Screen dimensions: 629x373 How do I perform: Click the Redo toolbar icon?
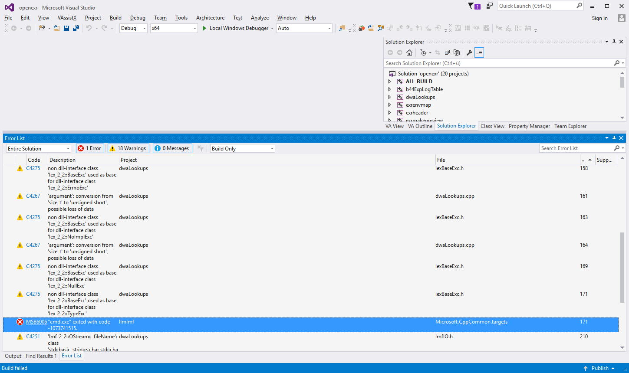[104, 28]
